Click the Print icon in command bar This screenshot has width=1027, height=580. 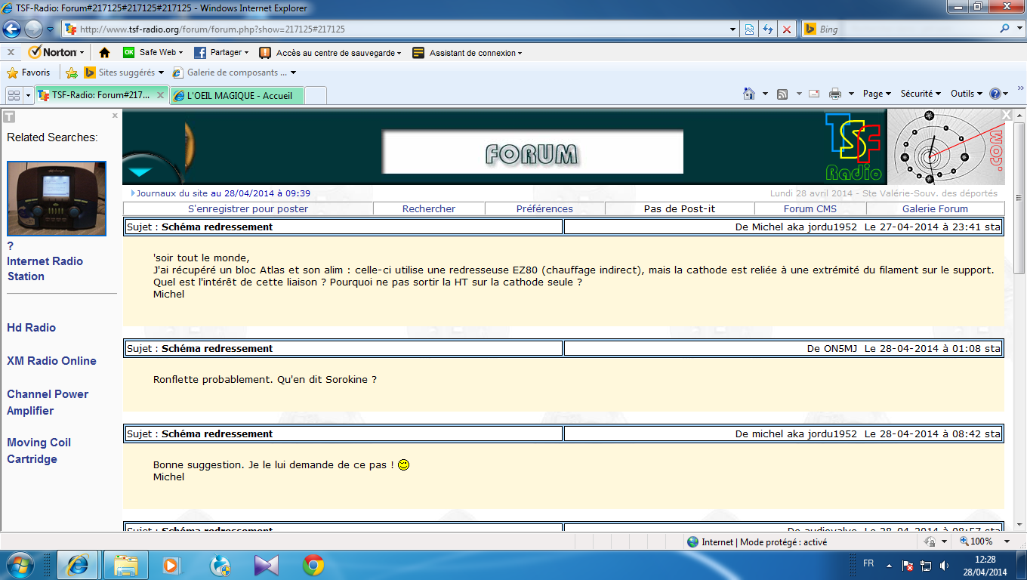[835, 94]
